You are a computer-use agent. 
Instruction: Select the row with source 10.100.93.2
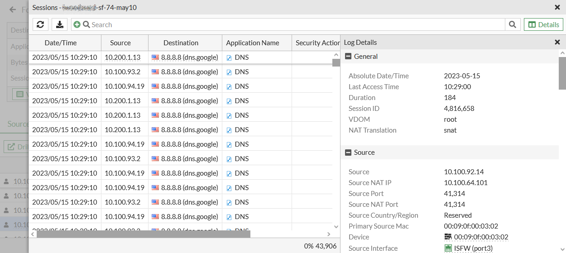tap(122, 72)
